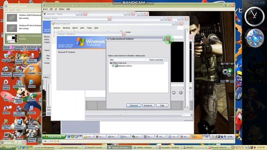Screen dimensions: 267x150
Task: Switch to Microsoft Office Picture taskbar button
Action: (219, 147)
